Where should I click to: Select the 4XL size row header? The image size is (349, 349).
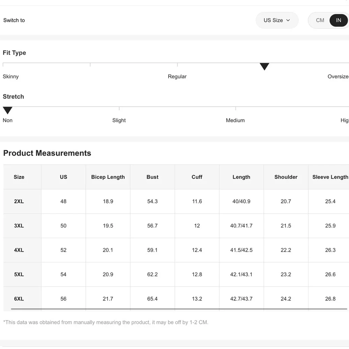coord(19,250)
